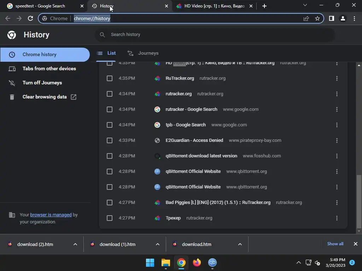362x271 pixels.
Task: Open more actions for RuTracker.org 4:35 PM entry
Action: [x=337, y=78]
